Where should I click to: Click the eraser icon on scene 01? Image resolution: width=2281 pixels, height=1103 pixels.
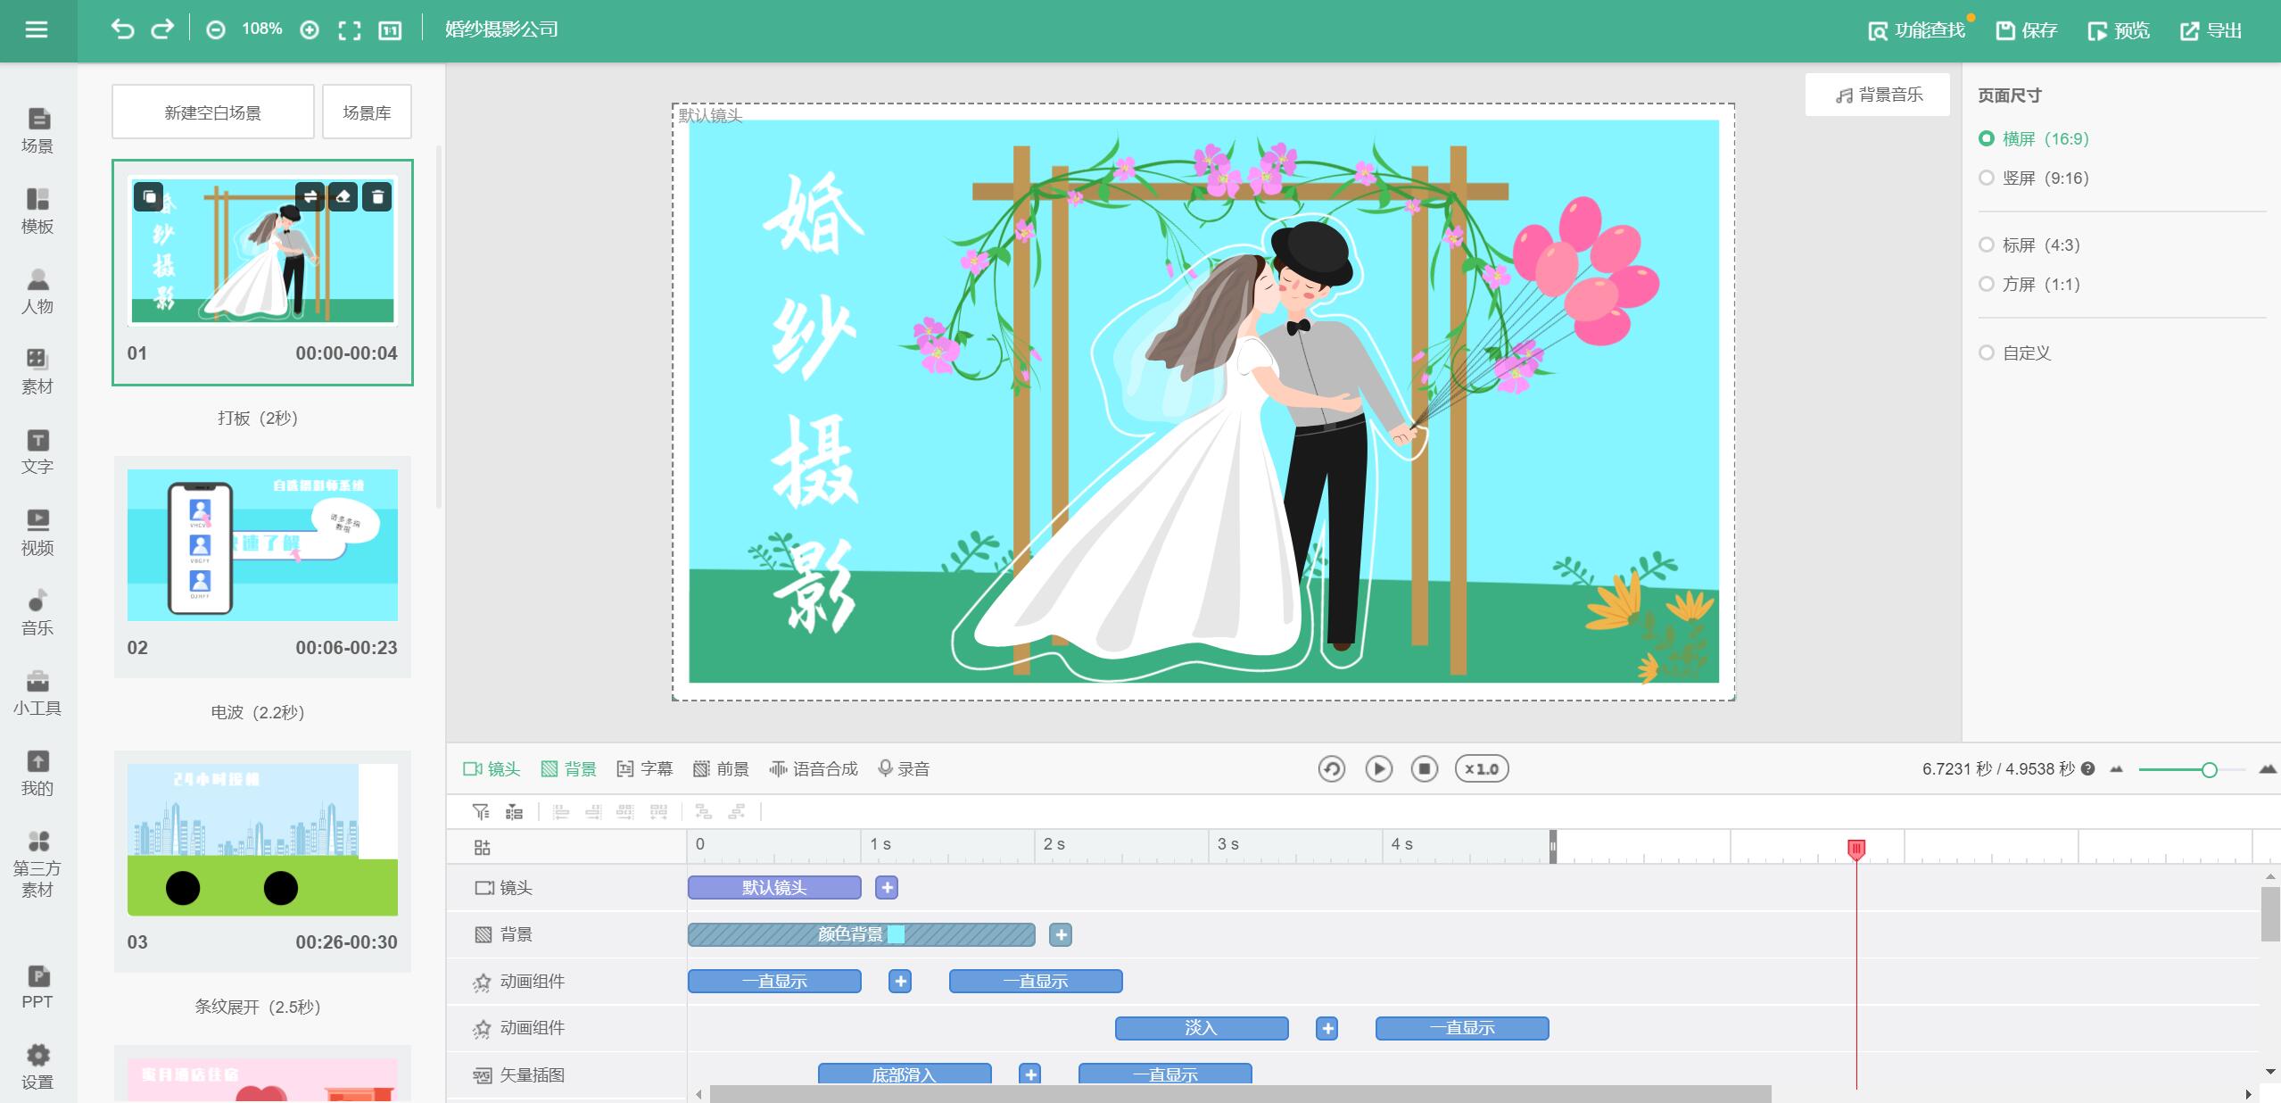pos(343,196)
